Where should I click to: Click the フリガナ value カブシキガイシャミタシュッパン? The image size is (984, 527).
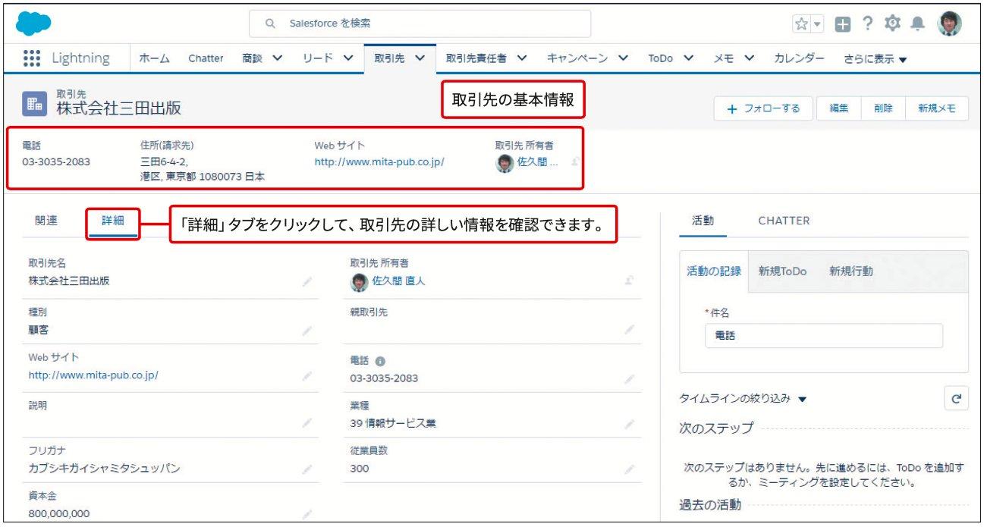pos(105,469)
